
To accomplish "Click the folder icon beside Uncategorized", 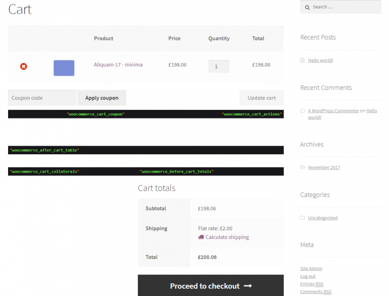I will tap(303, 218).
